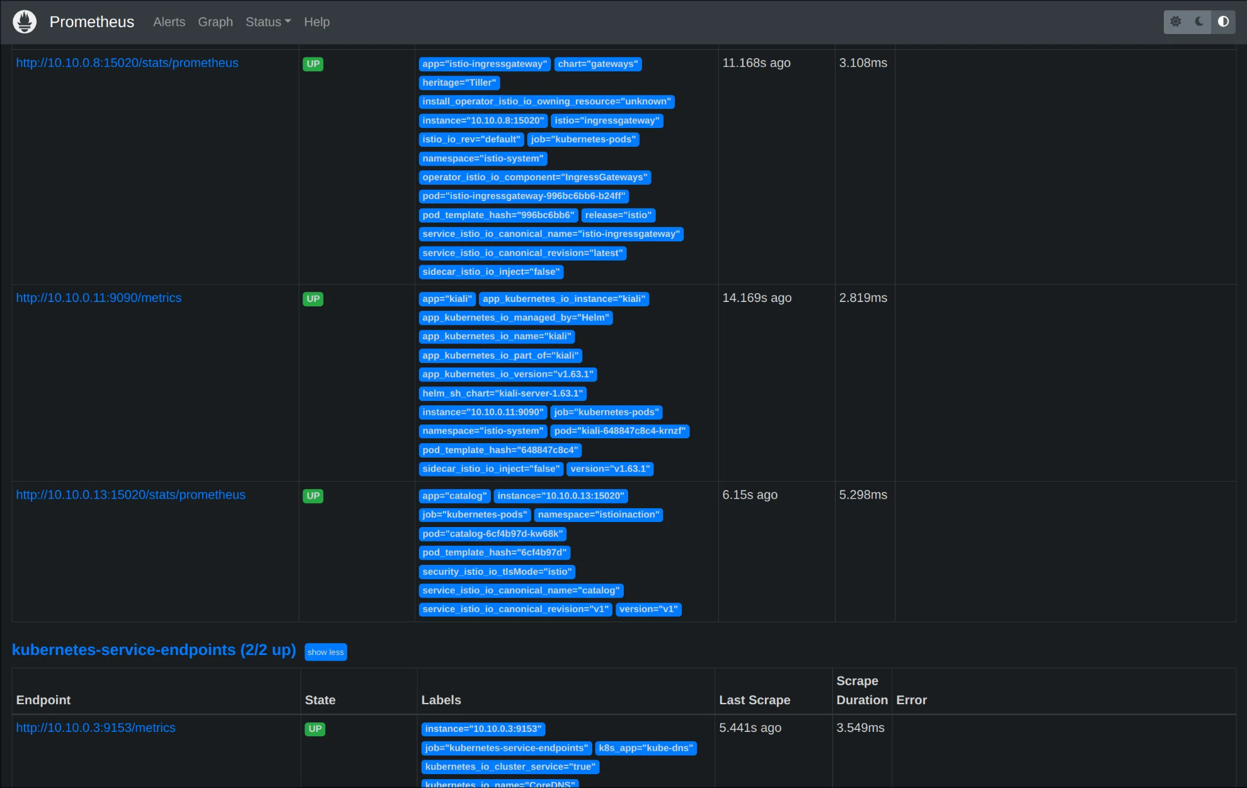Click the app="catalog" label
This screenshot has width=1247, height=788.
point(455,497)
